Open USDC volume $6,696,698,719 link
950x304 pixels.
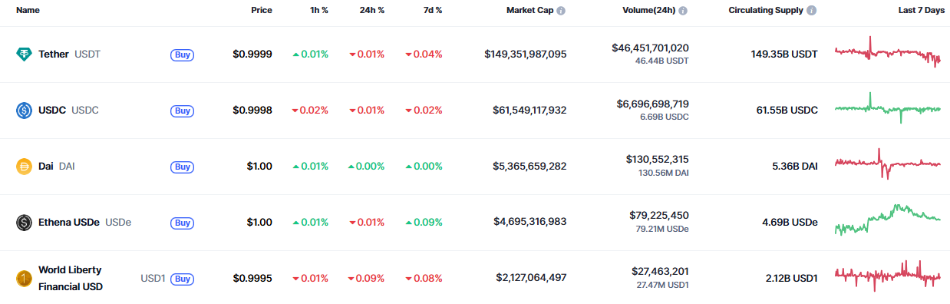(652, 104)
